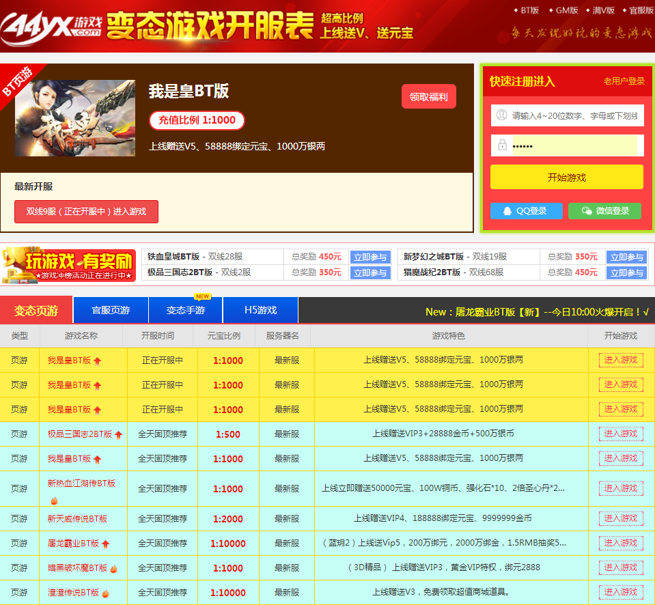The height and width of the screenshot is (605, 655).
Task: Switch to the 官服页游 tab
Action: (x=111, y=310)
